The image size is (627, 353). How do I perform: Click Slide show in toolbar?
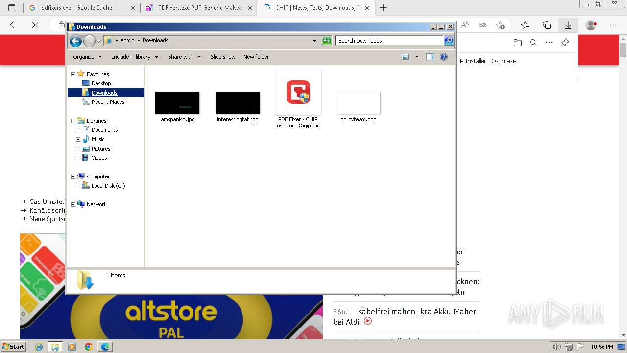tap(223, 57)
